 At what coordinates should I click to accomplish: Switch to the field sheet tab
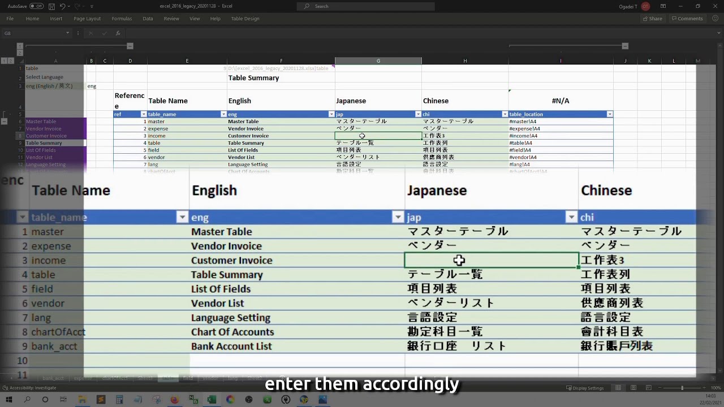tap(188, 378)
